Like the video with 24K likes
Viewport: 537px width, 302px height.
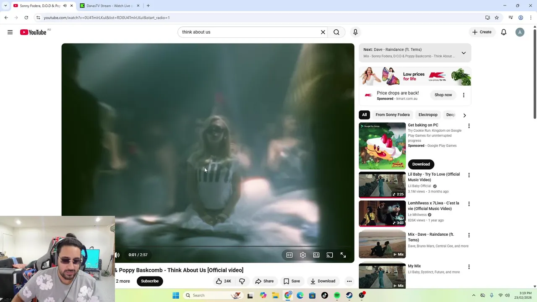223,281
